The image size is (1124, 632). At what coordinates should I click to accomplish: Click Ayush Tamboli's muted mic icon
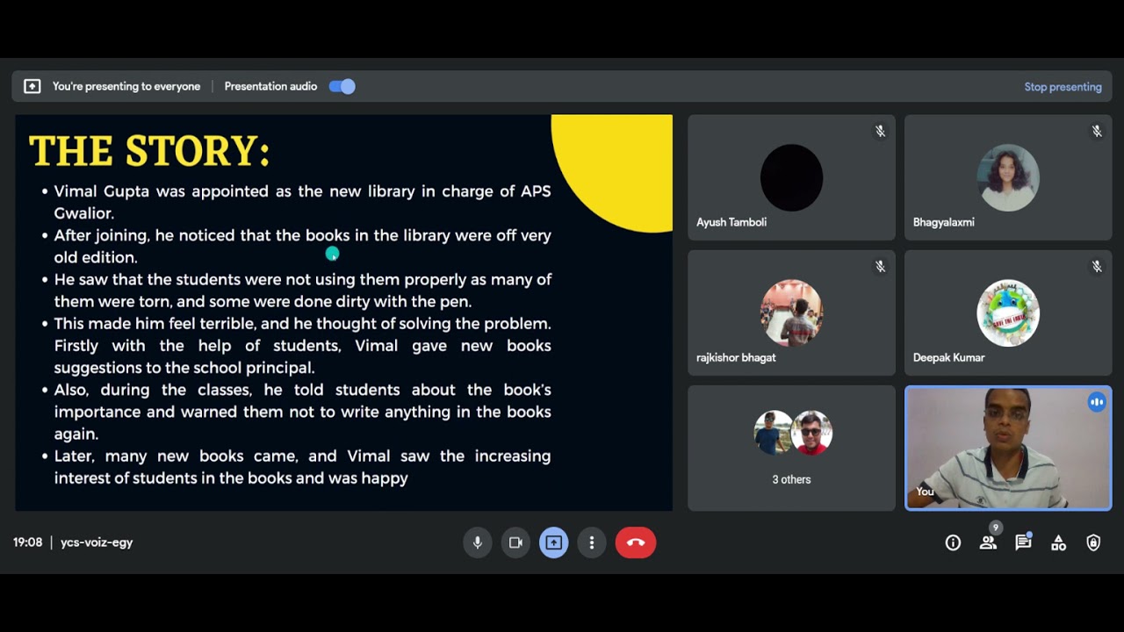click(880, 131)
